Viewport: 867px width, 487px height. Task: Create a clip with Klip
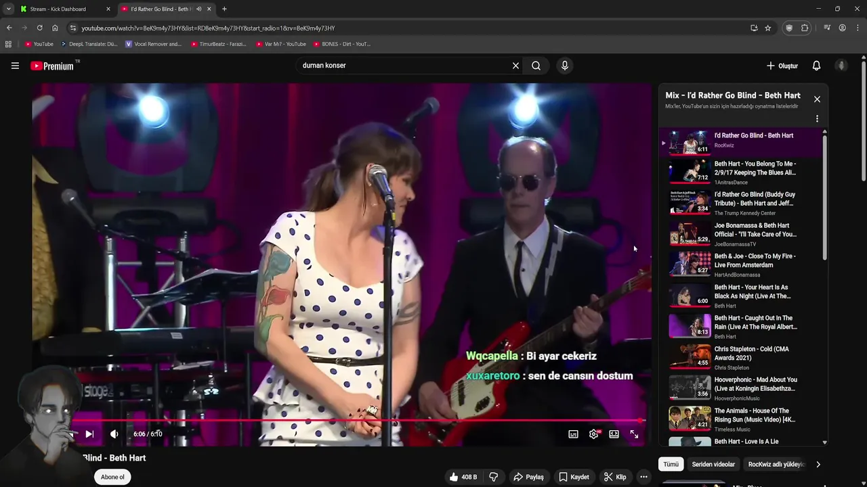[615, 477]
